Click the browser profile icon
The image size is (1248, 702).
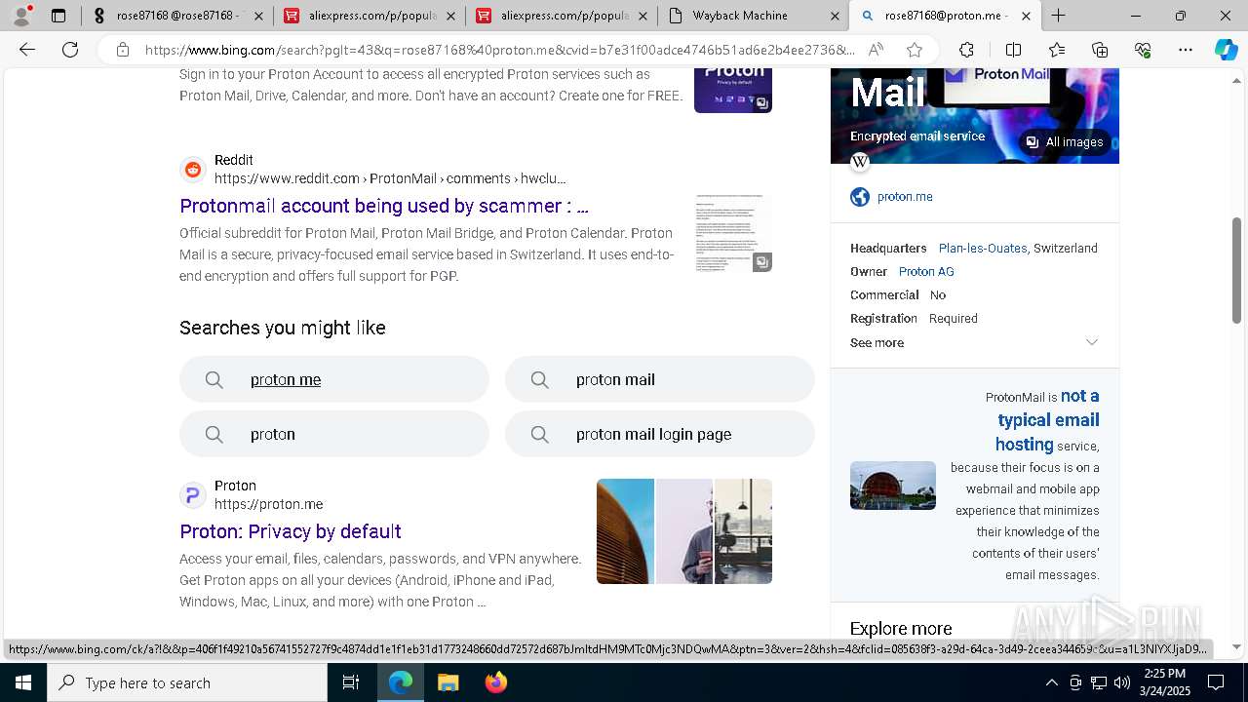coord(21,16)
